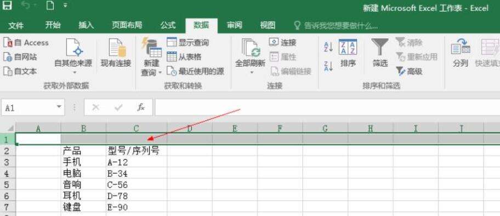Toggle the 筛选 filter funnel
The width and height of the screenshot is (500, 216).
380,53
